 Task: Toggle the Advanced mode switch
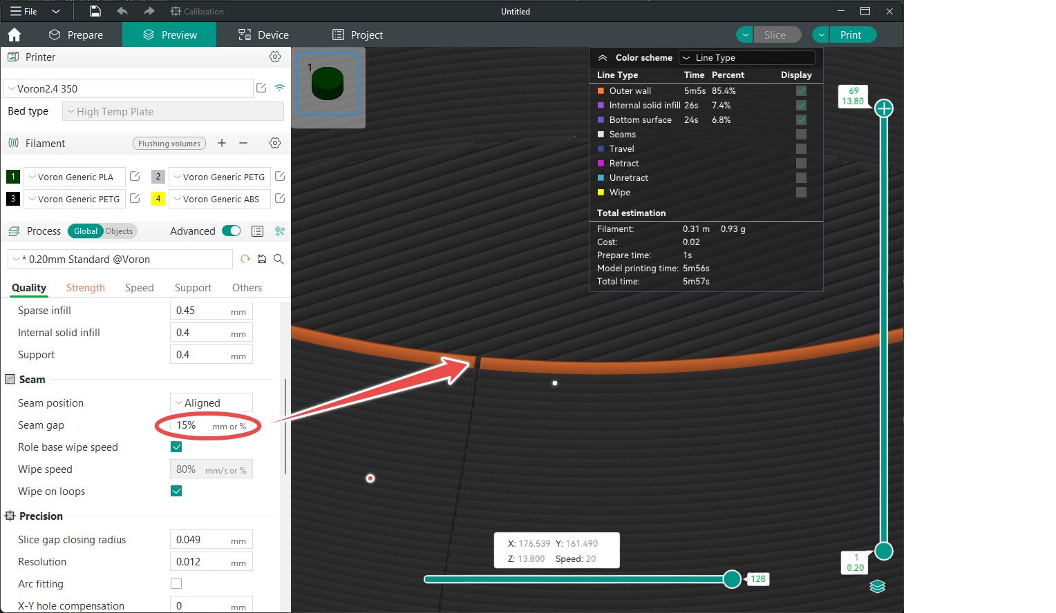click(232, 231)
